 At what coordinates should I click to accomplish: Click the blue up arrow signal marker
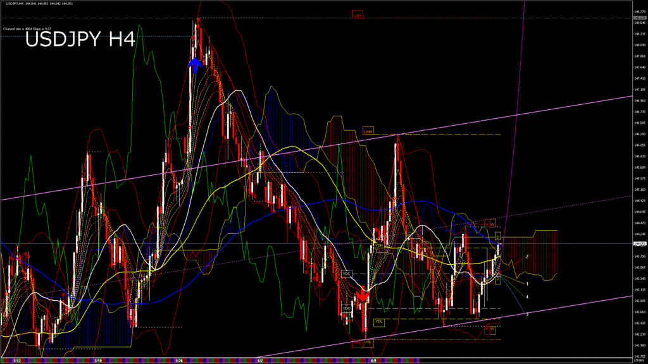click(195, 65)
